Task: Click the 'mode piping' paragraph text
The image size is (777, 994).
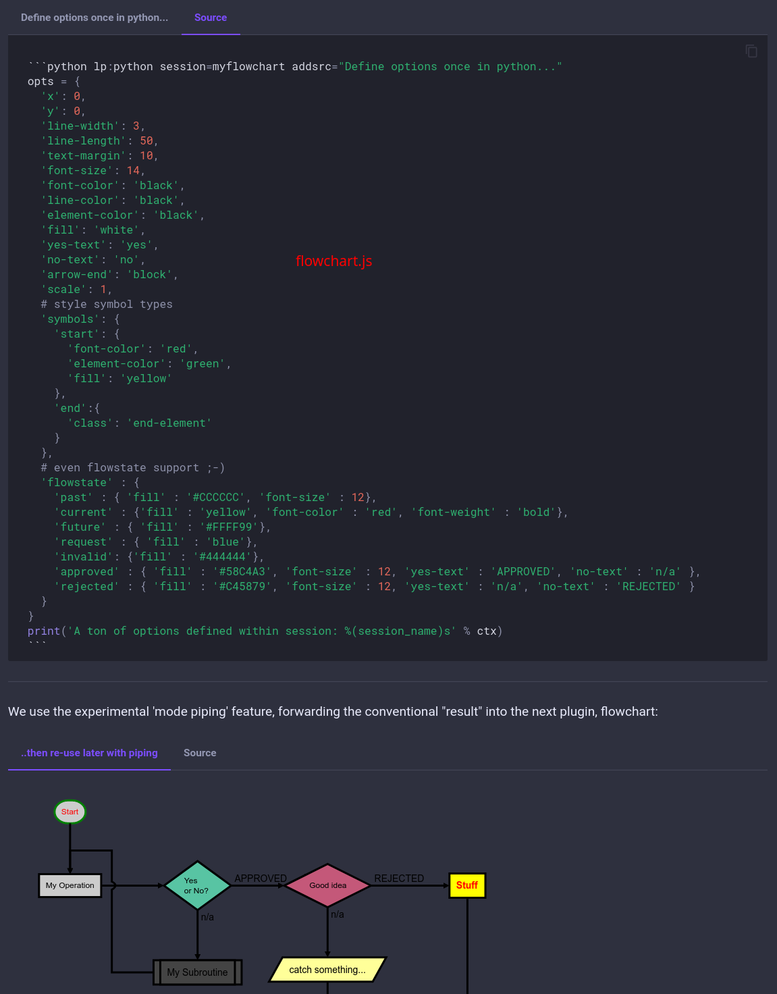Action: point(333,712)
